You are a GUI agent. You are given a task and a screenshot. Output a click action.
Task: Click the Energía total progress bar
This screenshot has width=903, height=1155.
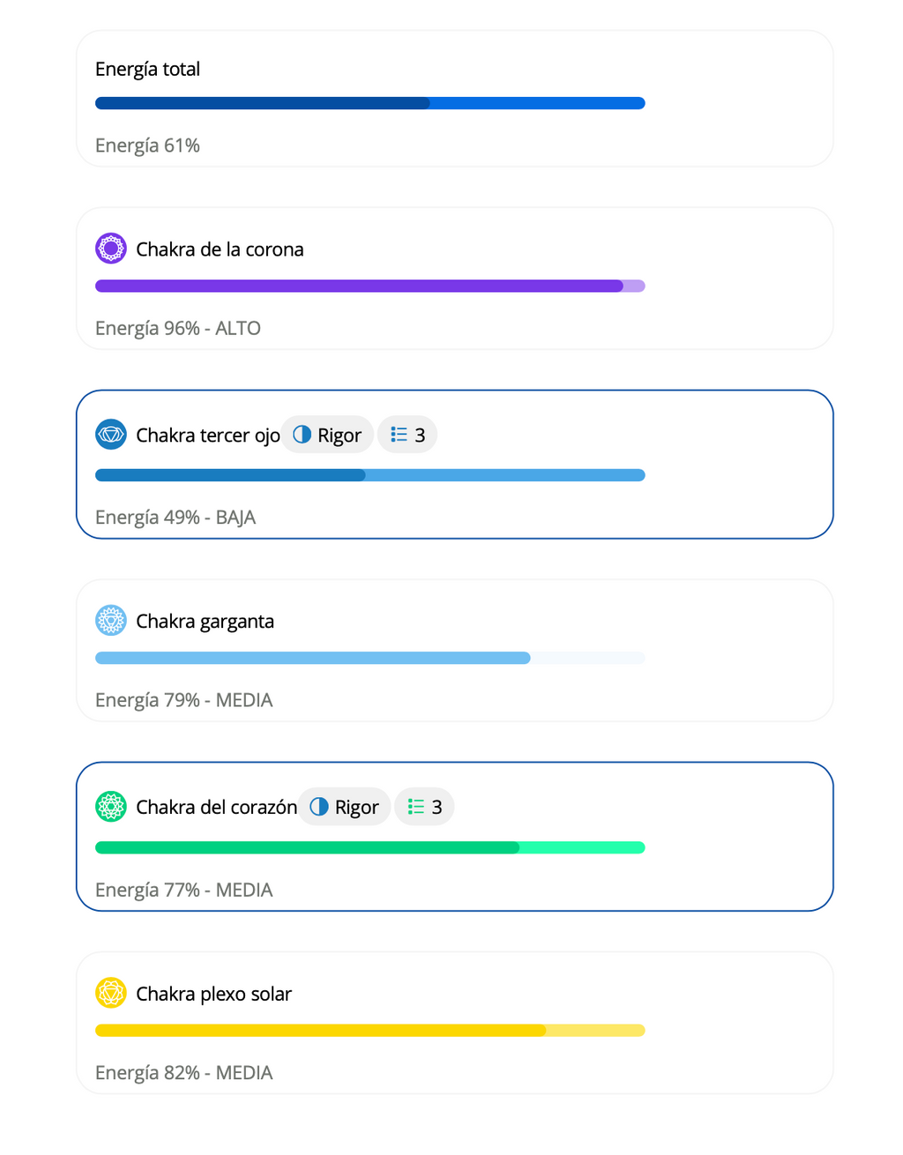point(370,103)
